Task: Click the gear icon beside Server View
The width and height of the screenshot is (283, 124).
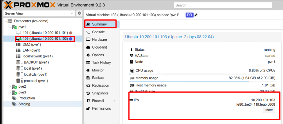Action: coord(79,13)
